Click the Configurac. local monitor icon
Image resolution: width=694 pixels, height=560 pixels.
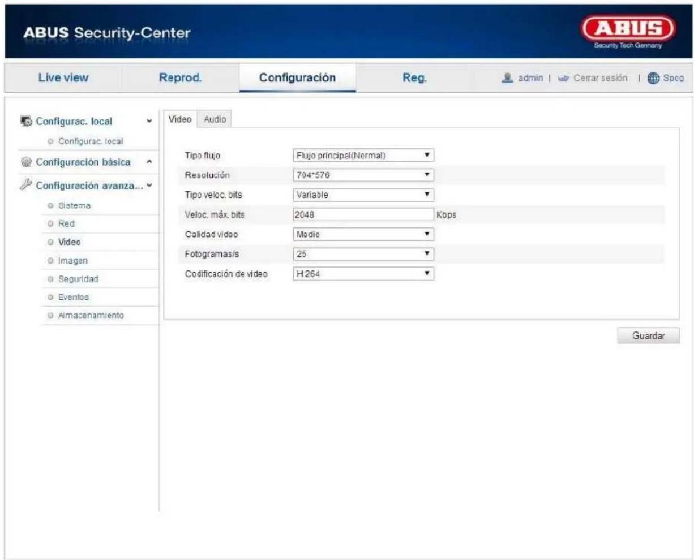point(26,121)
